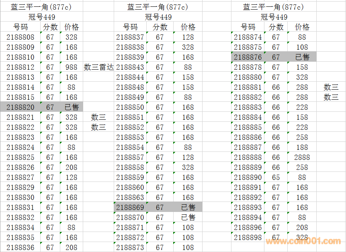
Task: Click serial number cell 2188843
Action: (130, 67)
